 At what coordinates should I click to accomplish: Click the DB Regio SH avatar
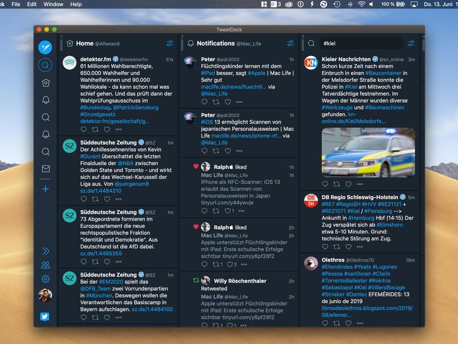[x=310, y=200]
